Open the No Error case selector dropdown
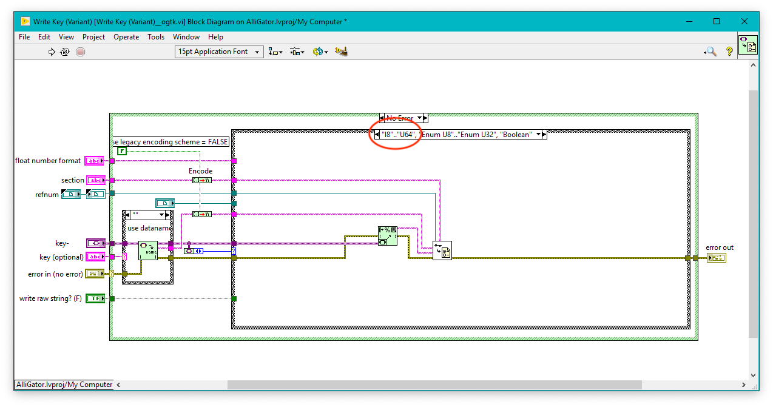Image resolution: width=773 pixels, height=407 pixels. (x=420, y=118)
